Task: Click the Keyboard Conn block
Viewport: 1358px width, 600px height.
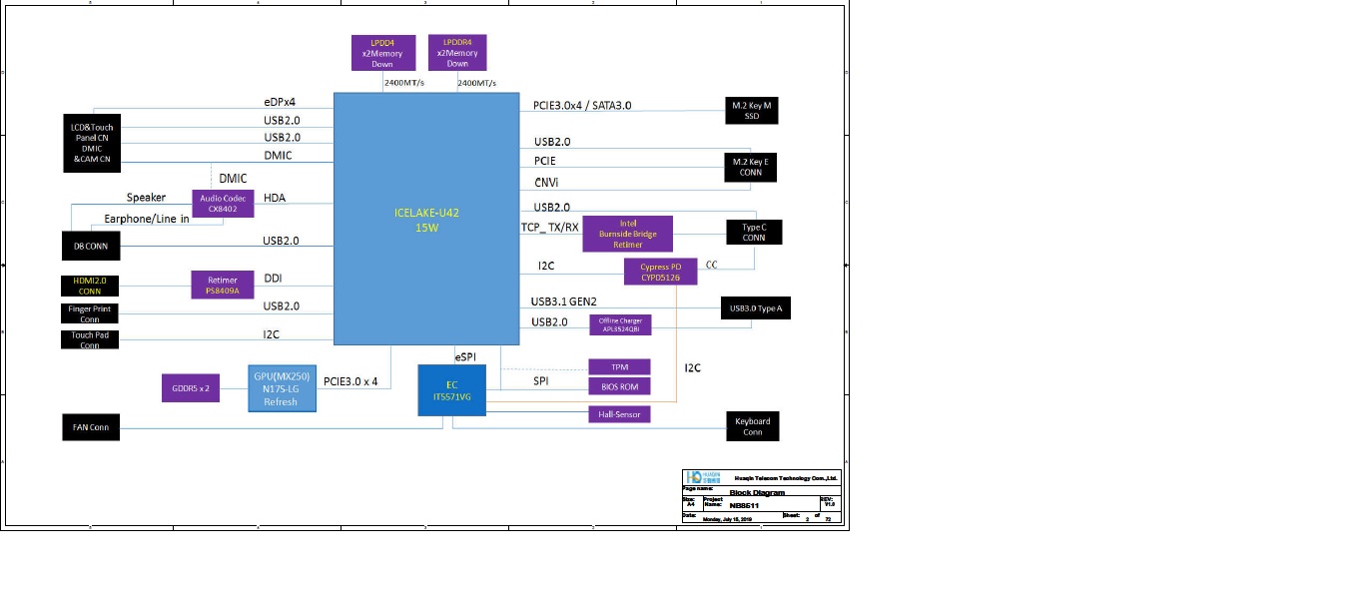Action: pyautogui.click(x=752, y=426)
